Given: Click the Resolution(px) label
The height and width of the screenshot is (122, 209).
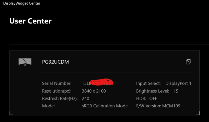Looking at the screenshot, I should click(x=57, y=91).
